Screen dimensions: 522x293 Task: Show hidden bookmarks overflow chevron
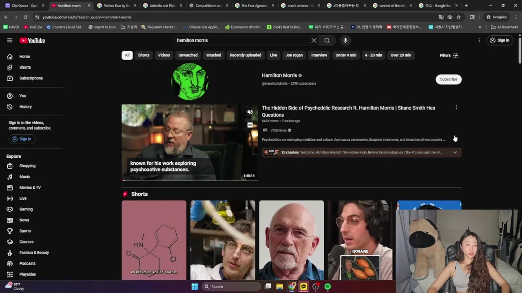[480, 27]
